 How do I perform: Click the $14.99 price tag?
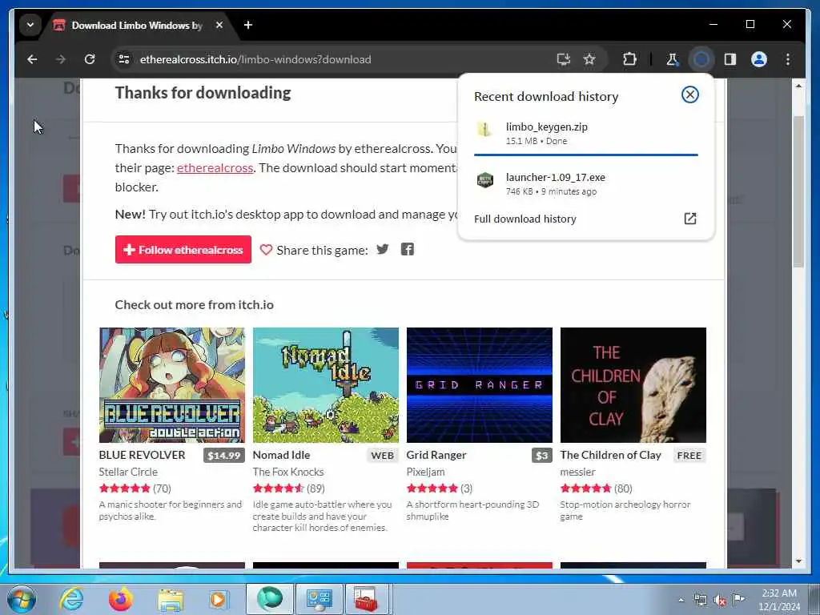click(x=224, y=456)
